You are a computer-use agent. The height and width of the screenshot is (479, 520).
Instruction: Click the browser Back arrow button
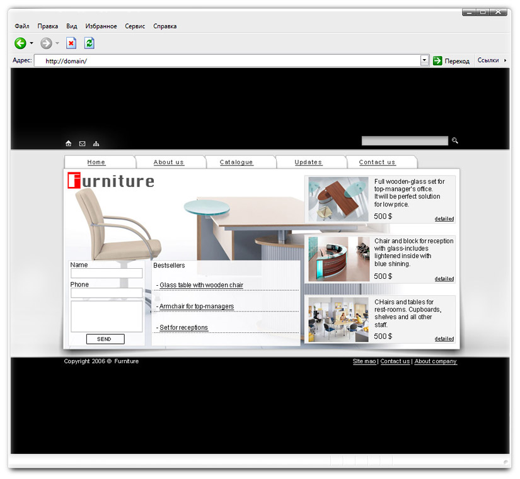[x=20, y=43]
